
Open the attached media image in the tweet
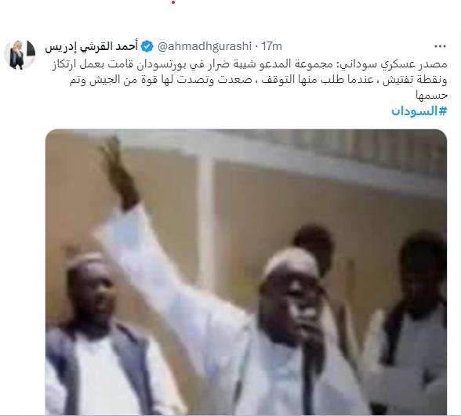(246, 272)
